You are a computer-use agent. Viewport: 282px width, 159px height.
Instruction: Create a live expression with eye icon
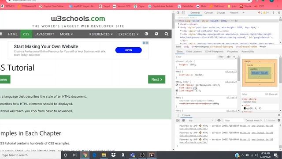219,121
